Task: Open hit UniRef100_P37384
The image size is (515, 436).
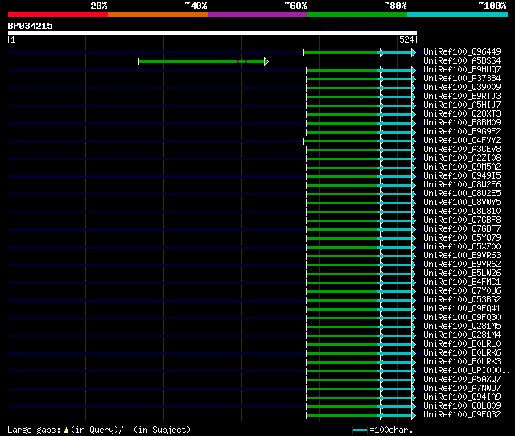Action: pos(462,78)
